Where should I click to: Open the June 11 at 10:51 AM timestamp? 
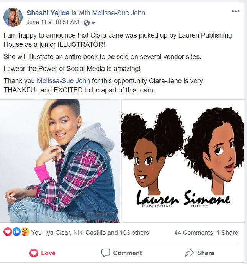click(x=53, y=22)
